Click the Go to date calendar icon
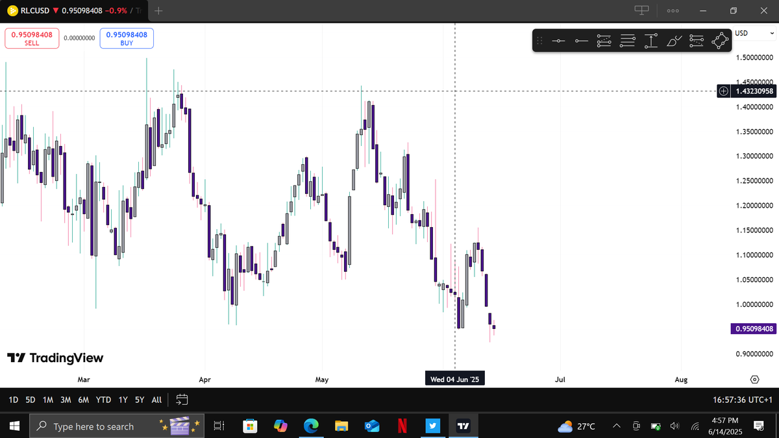This screenshot has height=438, width=779. click(182, 400)
